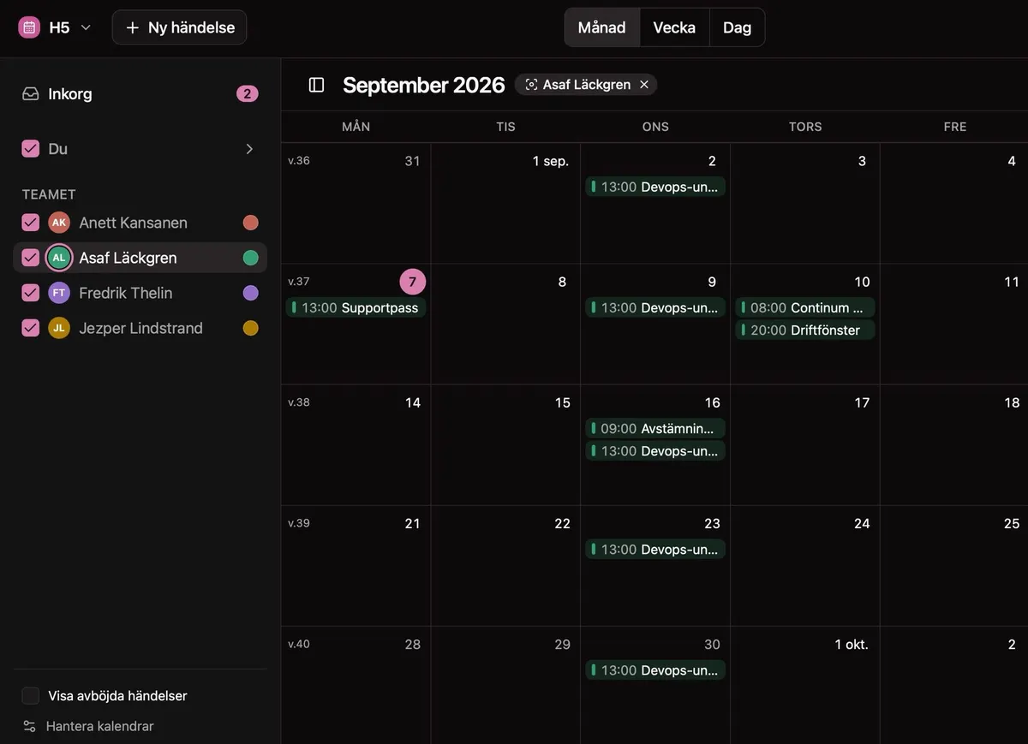Click the Inkorg unread badge showing 2

247,94
